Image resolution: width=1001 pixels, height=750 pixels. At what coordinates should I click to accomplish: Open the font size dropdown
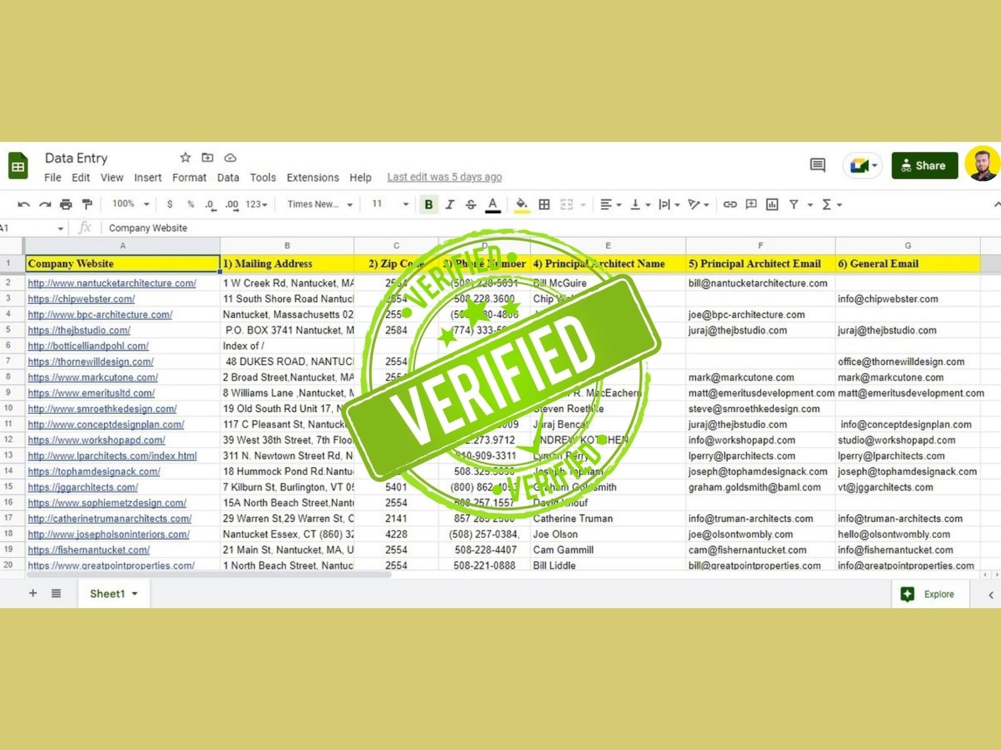point(390,204)
